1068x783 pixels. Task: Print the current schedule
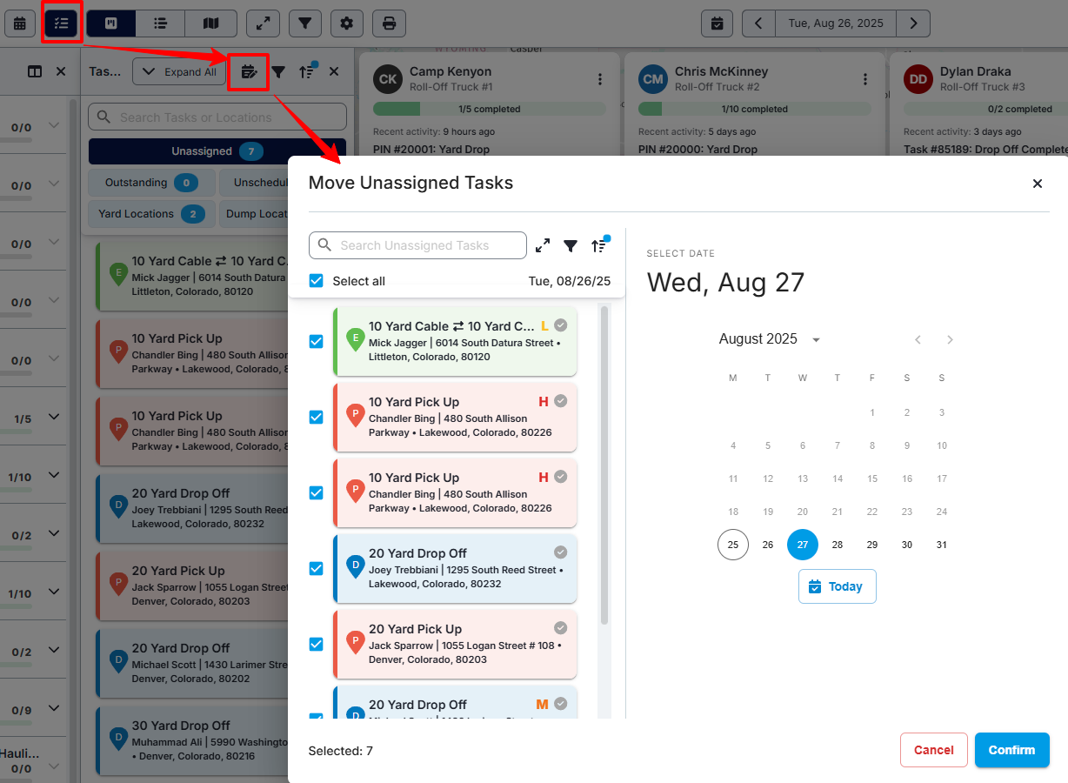[x=389, y=23]
